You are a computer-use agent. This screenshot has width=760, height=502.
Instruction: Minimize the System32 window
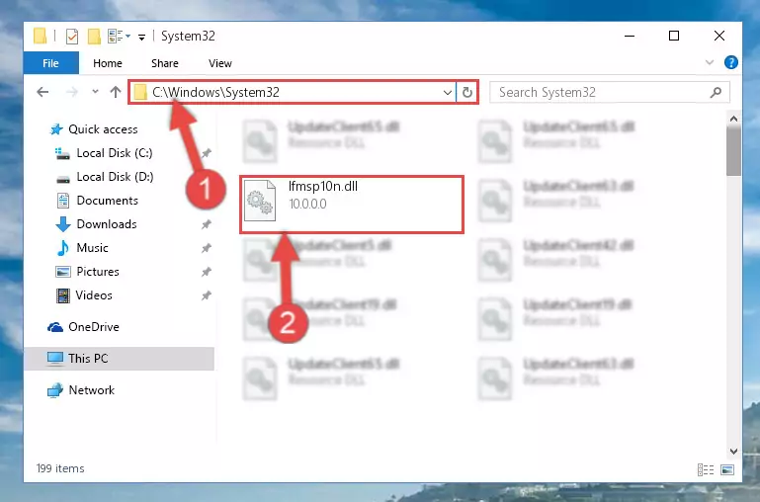click(x=630, y=36)
